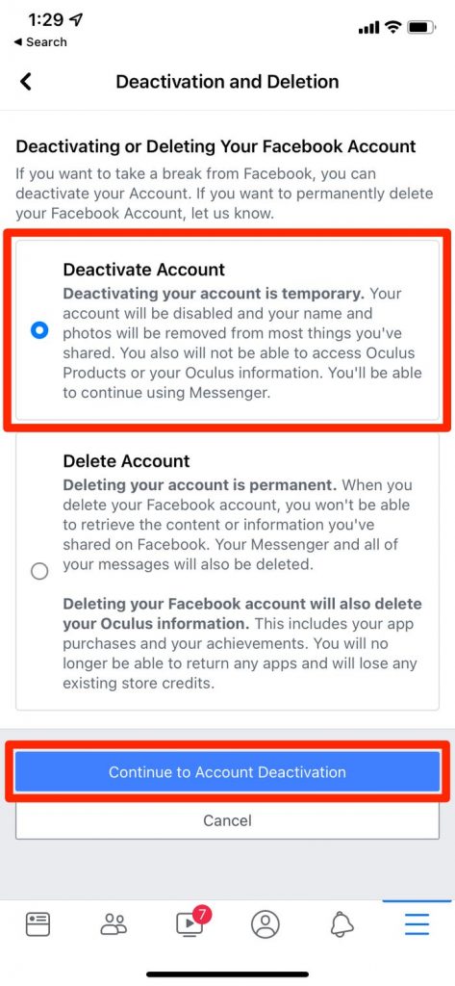
Task: Click Continue to Account Deactivation
Action: coord(227,771)
